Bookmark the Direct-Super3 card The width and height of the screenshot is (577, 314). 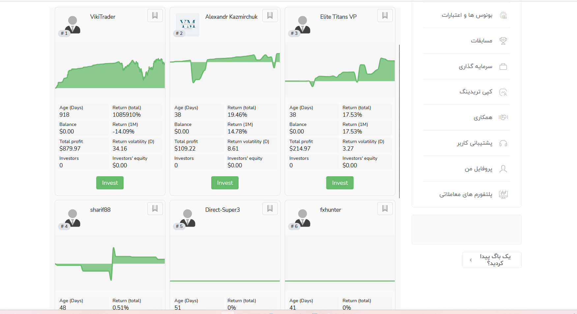coord(270,208)
